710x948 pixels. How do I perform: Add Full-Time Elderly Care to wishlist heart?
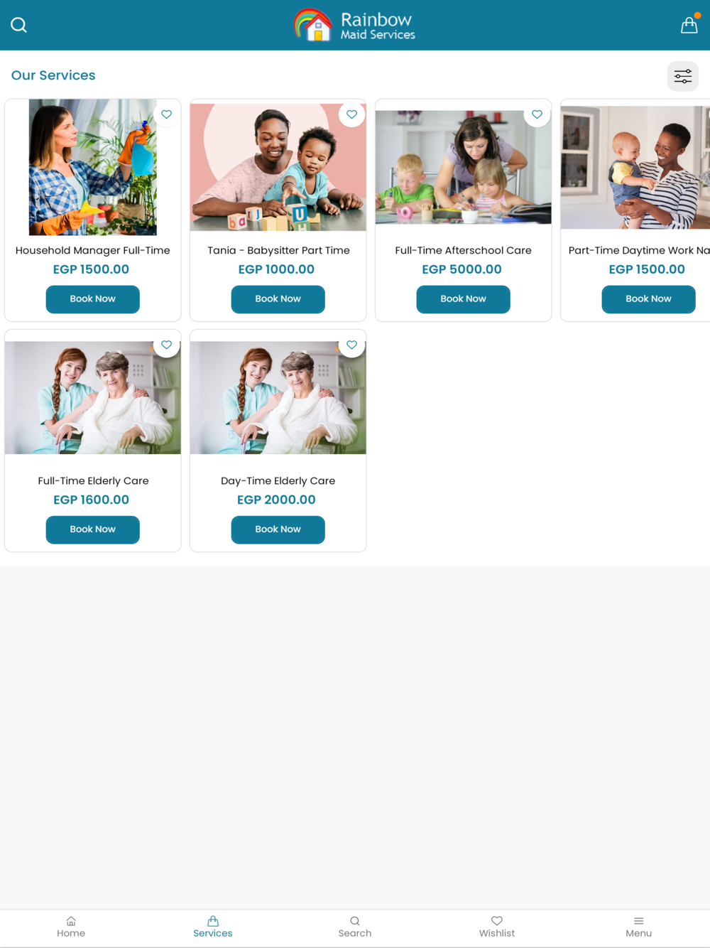click(166, 345)
